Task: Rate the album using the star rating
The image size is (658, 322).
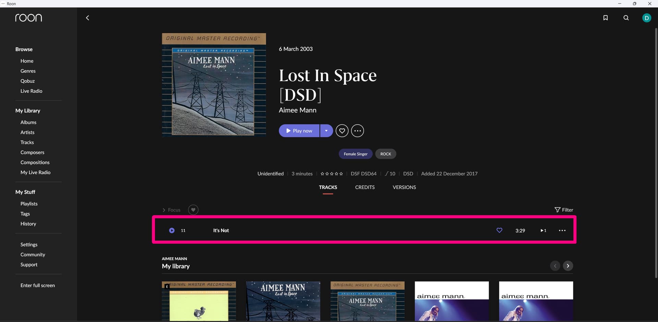Action: [331, 173]
